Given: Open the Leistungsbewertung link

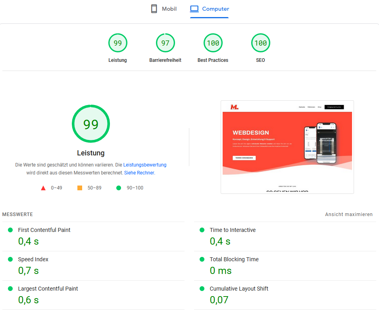Looking at the screenshot, I should pyautogui.click(x=145, y=165).
